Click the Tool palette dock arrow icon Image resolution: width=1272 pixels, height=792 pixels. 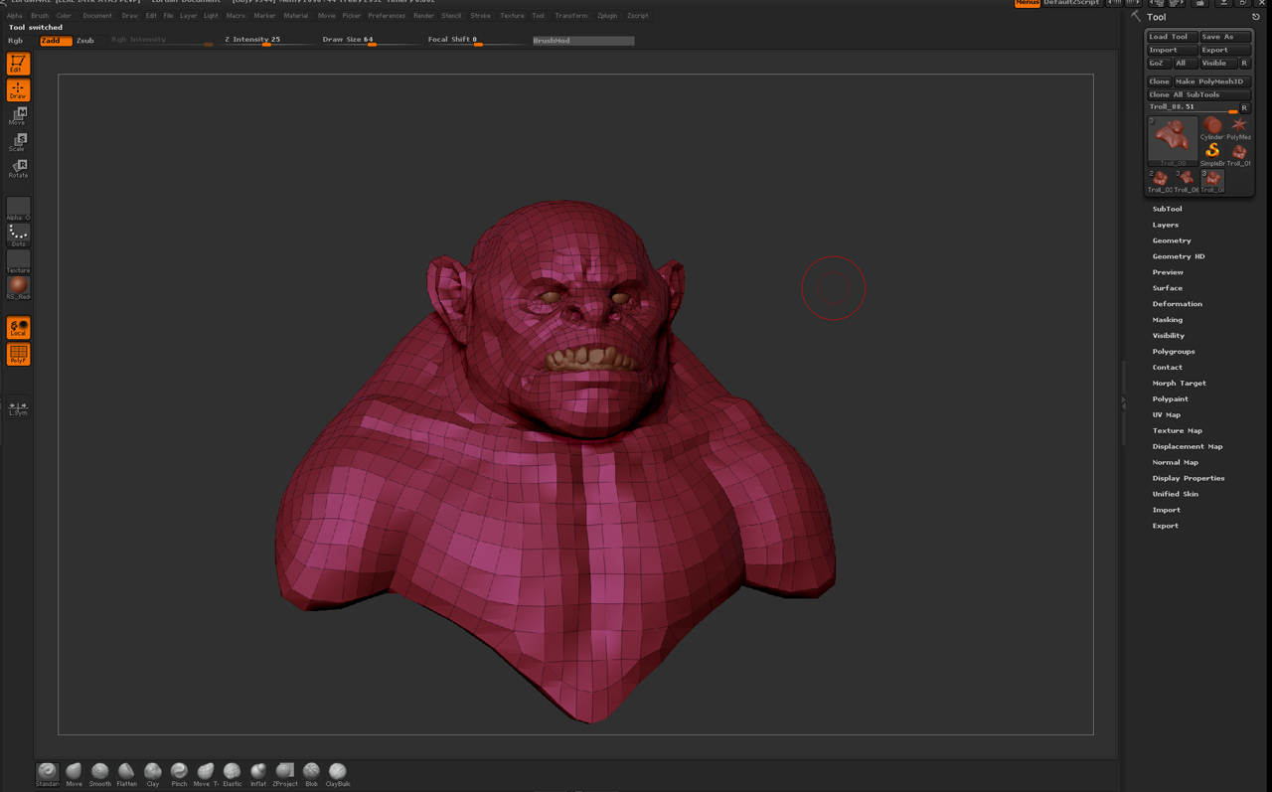click(1256, 17)
